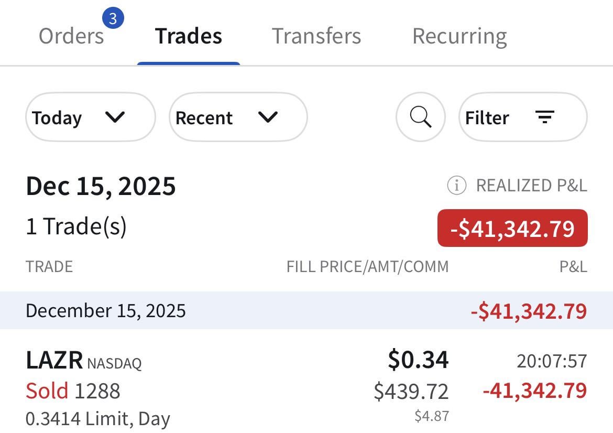Select the Trades tab
The width and height of the screenshot is (613, 433).
coord(189,36)
